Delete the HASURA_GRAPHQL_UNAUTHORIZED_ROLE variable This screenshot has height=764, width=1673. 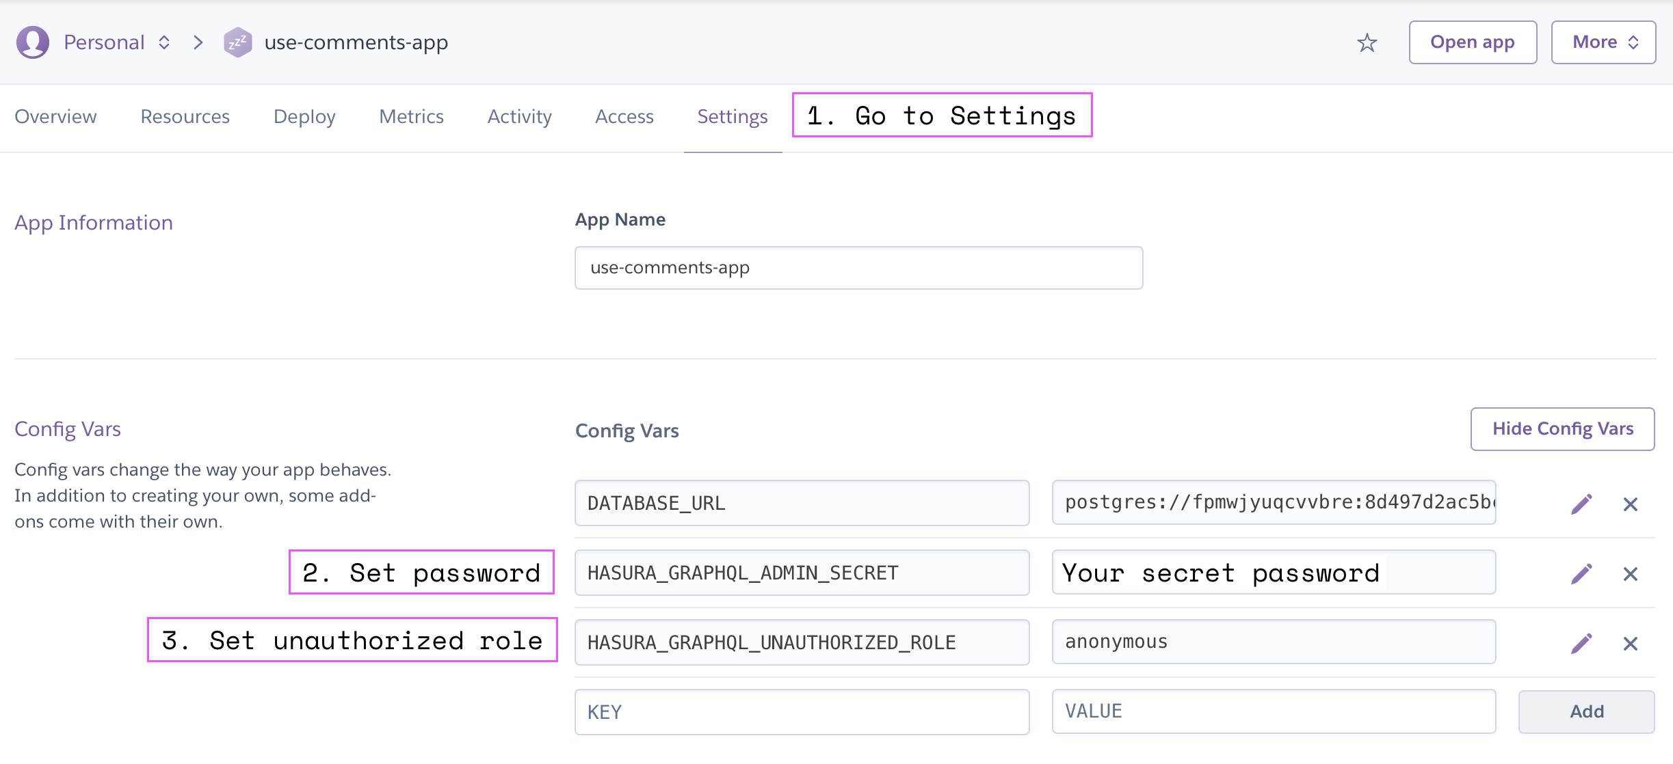(1631, 644)
